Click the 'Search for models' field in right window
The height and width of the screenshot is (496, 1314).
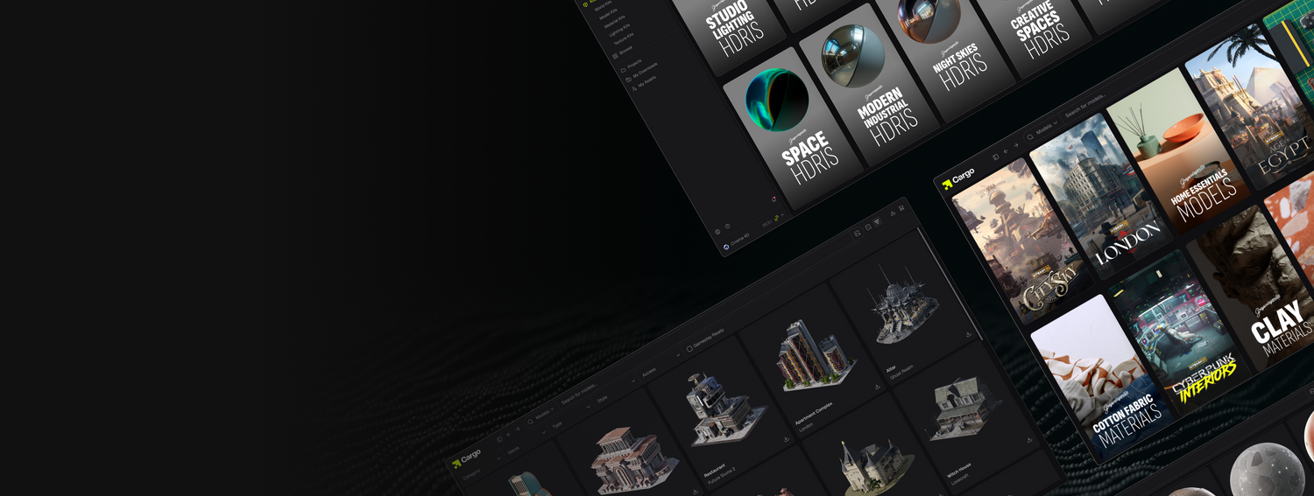(x=1084, y=107)
